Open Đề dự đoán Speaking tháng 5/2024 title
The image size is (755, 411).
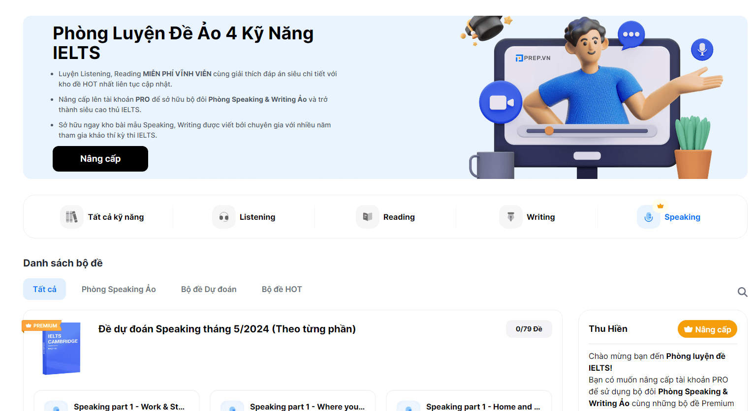pos(227,329)
